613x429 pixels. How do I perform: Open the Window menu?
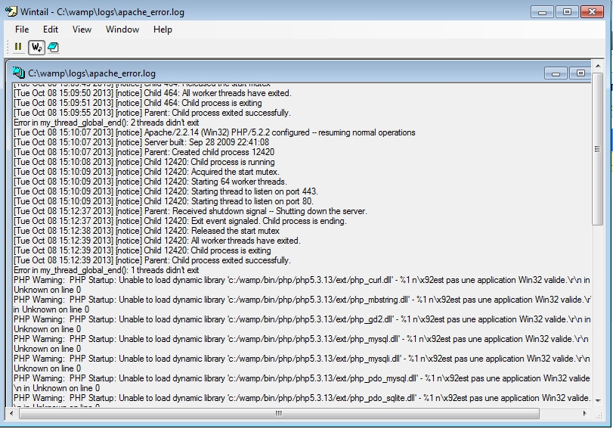tap(122, 30)
